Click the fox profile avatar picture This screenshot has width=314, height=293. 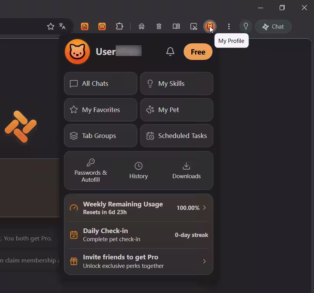pos(77,51)
